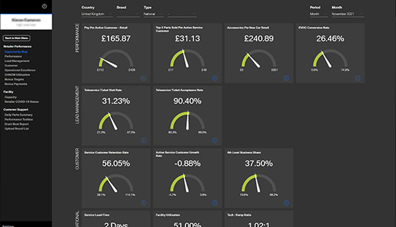Open Operational Excellence in the sidebar

point(20,70)
